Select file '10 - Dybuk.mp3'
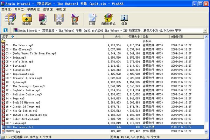This screenshot has width=210, height=140. pyautogui.click(x=15, y=82)
